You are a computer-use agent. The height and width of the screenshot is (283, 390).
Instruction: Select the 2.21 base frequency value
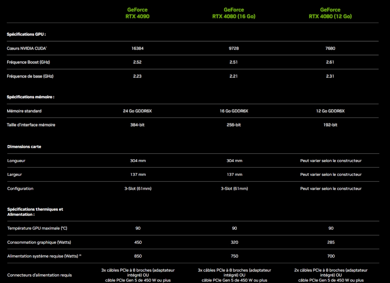pos(234,76)
